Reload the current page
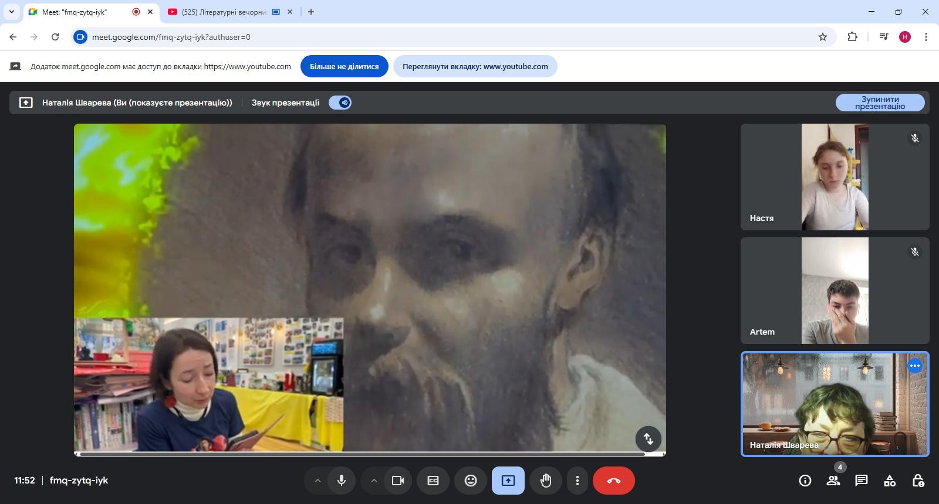Image resolution: width=939 pixels, height=504 pixels. (x=55, y=37)
